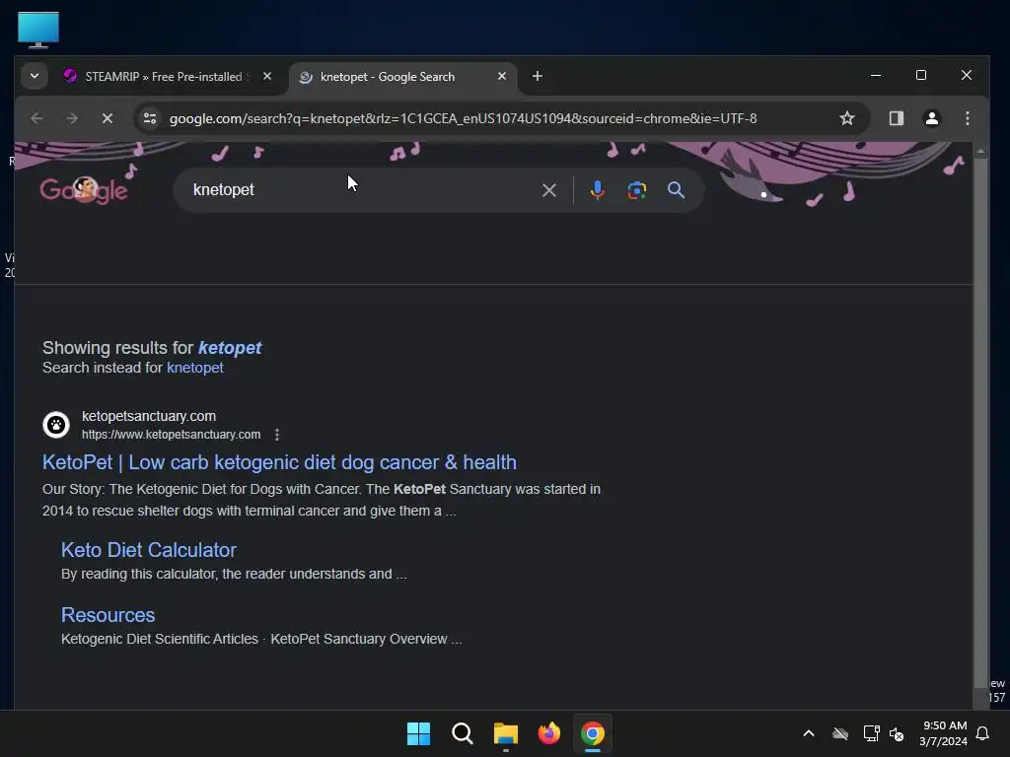Open File Explorer from taskbar
This screenshot has width=1010, height=757.
(506, 733)
